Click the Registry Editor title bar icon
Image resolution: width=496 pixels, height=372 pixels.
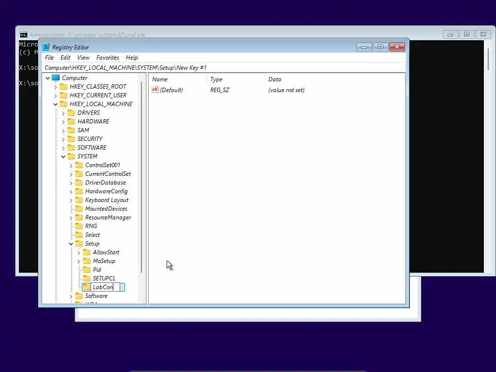pyautogui.click(x=46, y=47)
